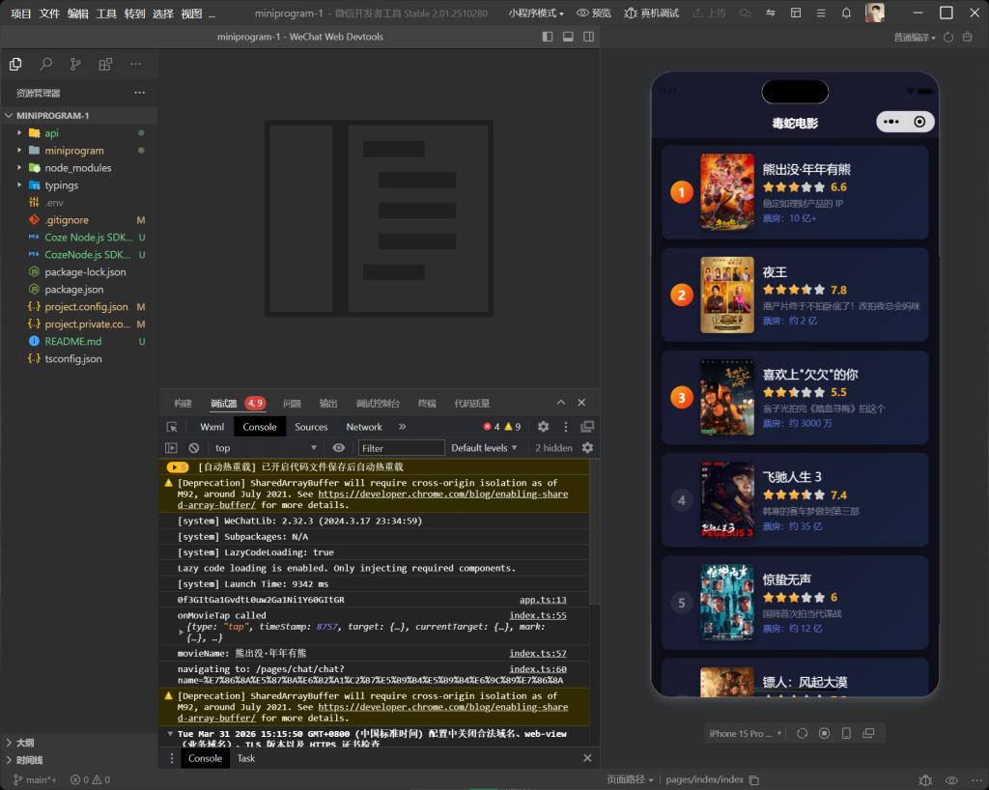Open the index.ts:55 source link
This screenshot has height=790, width=989.
[538, 615]
